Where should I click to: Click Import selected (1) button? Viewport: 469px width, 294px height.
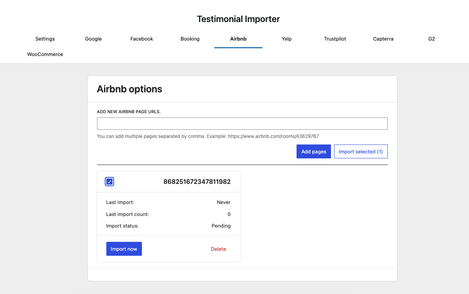(x=361, y=151)
